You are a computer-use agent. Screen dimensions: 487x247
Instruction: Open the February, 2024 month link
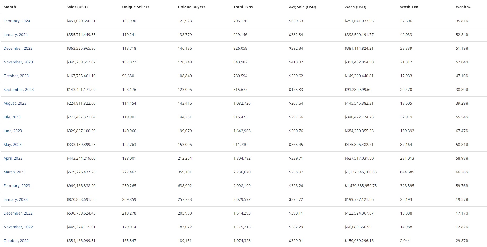[17, 21]
